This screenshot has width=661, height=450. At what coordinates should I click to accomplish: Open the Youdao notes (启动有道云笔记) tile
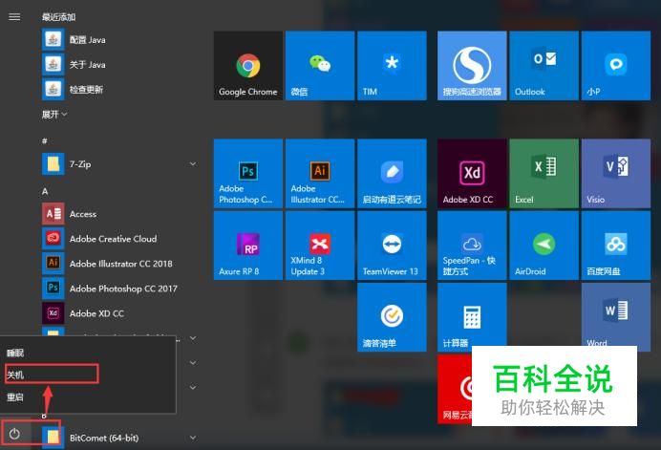[392, 173]
